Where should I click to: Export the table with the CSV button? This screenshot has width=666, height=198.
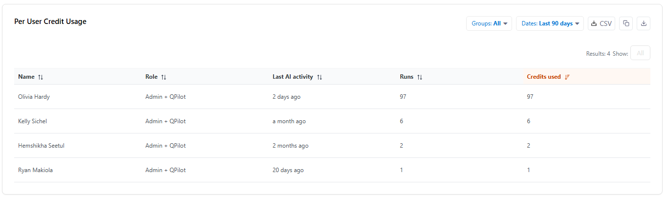pyautogui.click(x=601, y=23)
